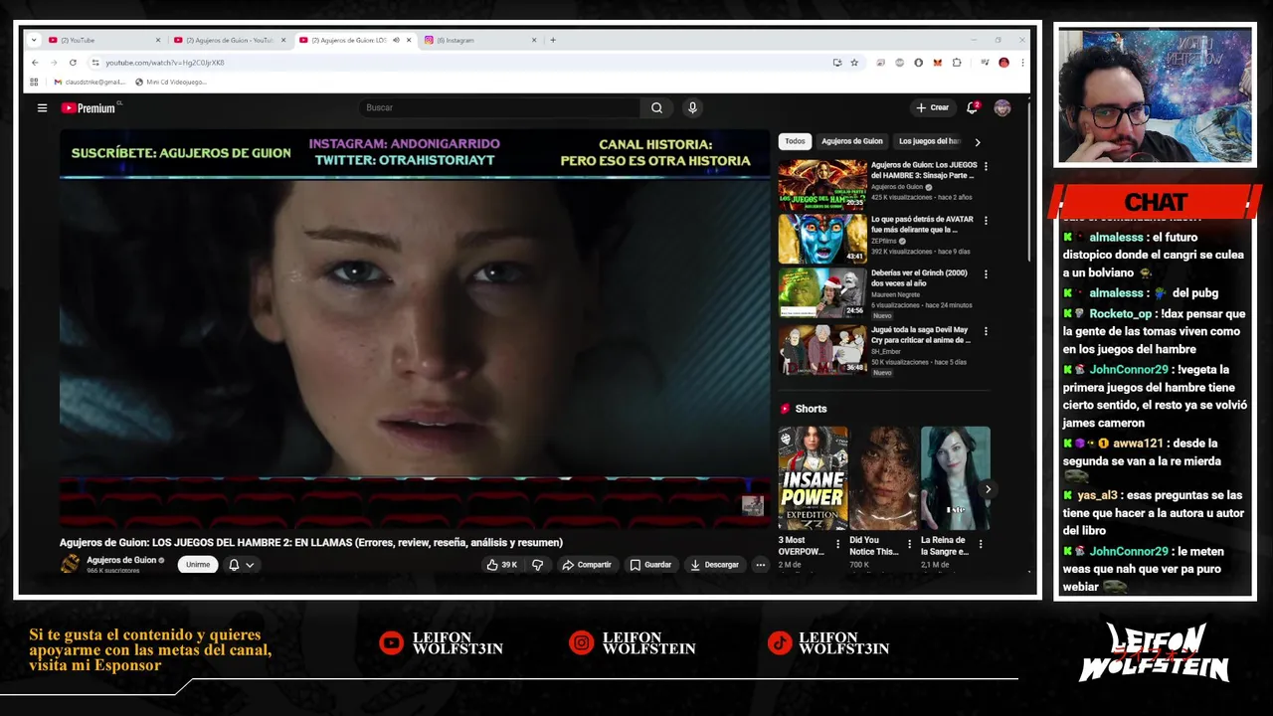This screenshot has width=1273, height=716.
Task: Open the Mimi Cd Videojuego bookmark
Action: (170, 82)
